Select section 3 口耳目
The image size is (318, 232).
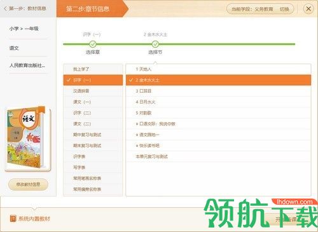(218, 91)
